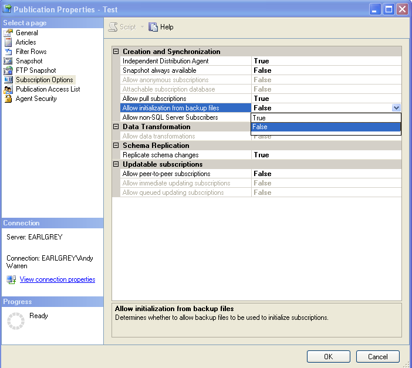Click the Help toolbar label
This screenshot has width=412, height=368.
tap(167, 27)
